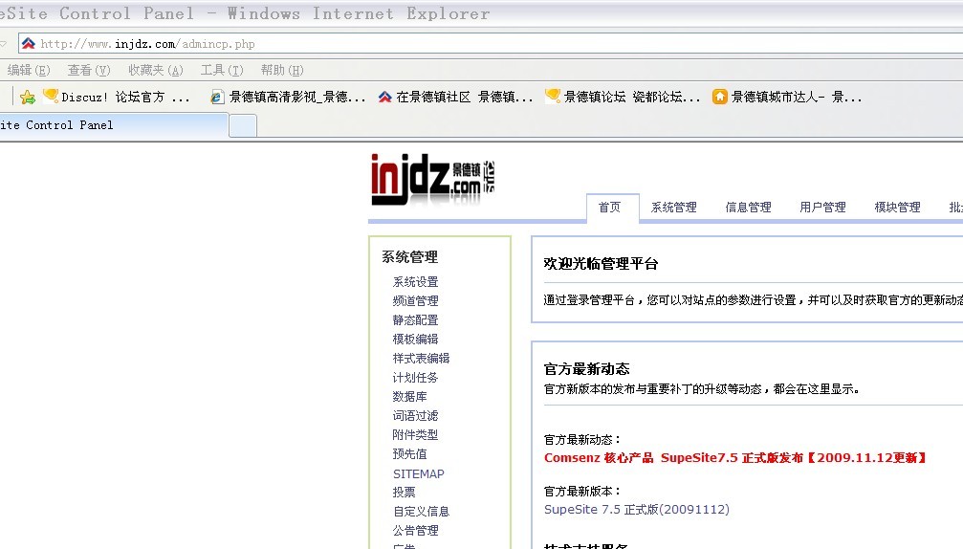The width and height of the screenshot is (963, 549).
Task: Open SITEMAP in the sidebar
Action: [x=418, y=473]
